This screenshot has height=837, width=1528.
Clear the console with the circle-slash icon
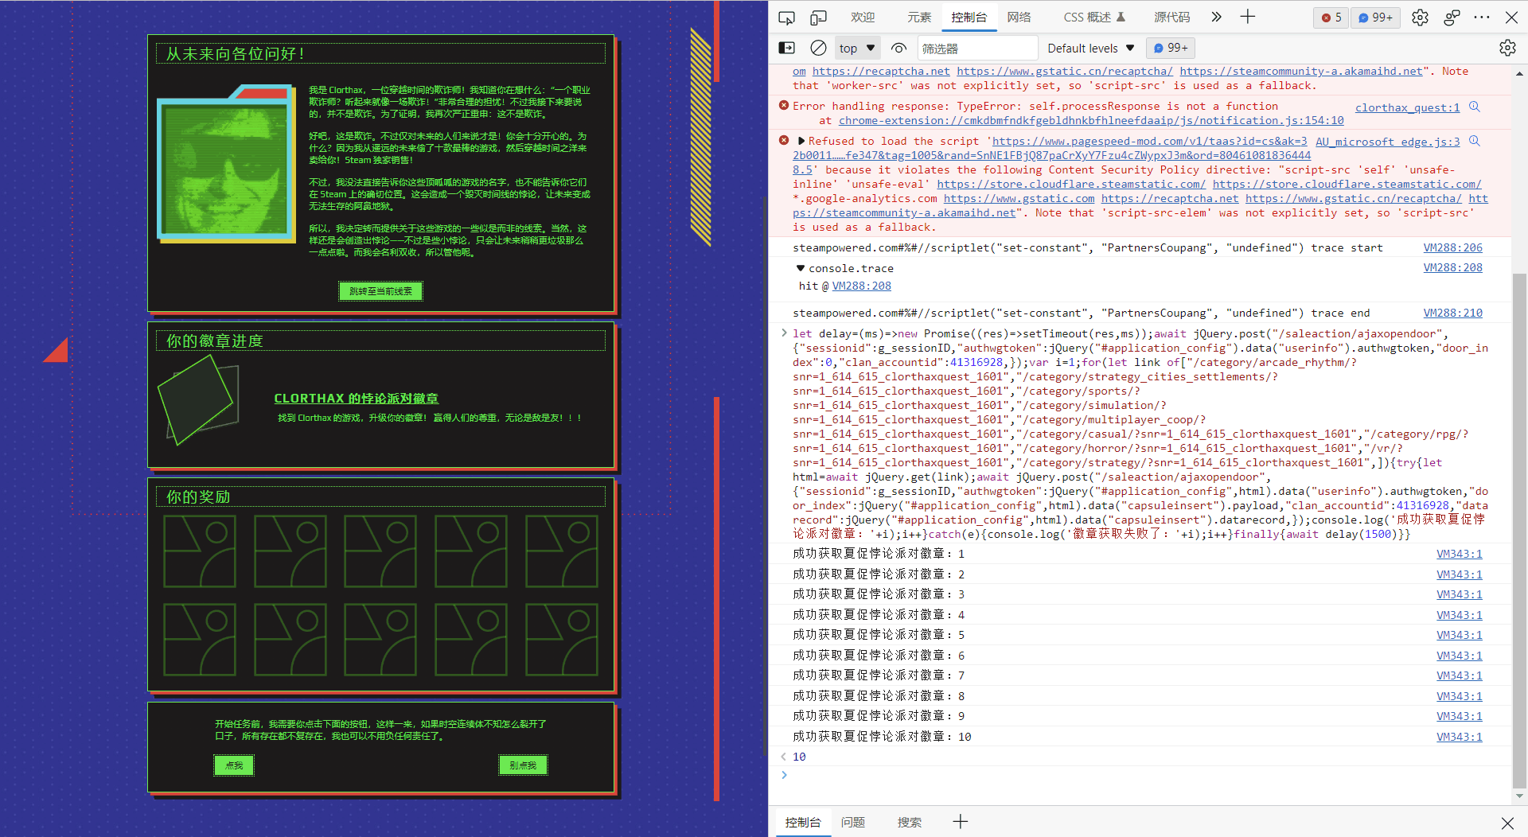tap(818, 48)
